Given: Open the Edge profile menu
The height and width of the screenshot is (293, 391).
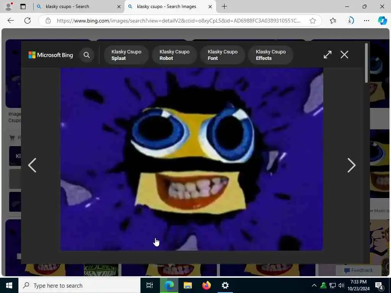Looking at the screenshot, I should [x=9, y=6].
